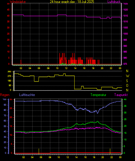Click the Regen label in red
Image resolution: width=135 pixels, height=161 pixels.
pyautogui.click(x=5, y=95)
